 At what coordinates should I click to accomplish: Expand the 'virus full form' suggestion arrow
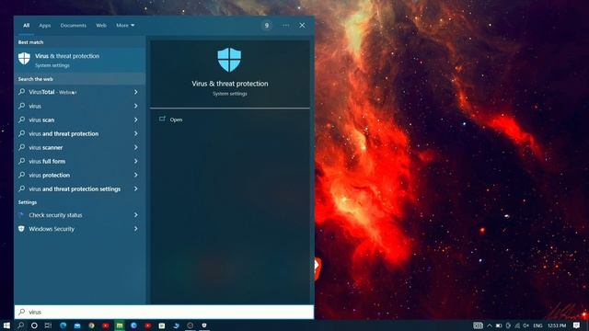pyautogui.click(x=135, y=162)
